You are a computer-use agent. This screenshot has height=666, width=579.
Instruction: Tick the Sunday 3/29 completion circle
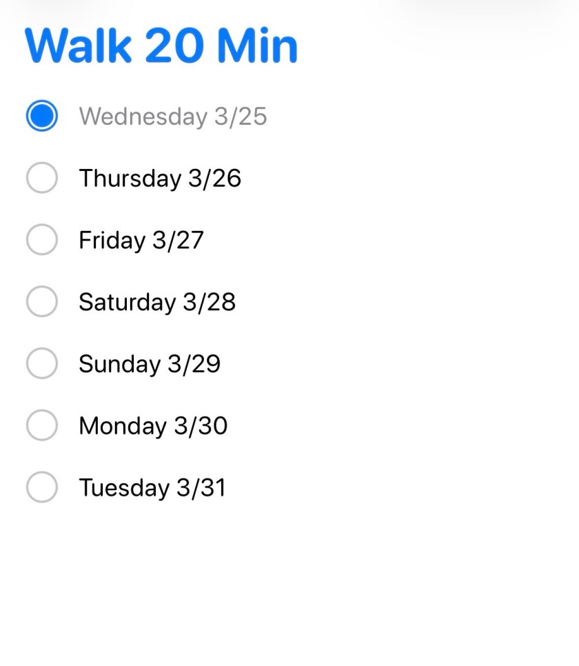click(41, 363)
